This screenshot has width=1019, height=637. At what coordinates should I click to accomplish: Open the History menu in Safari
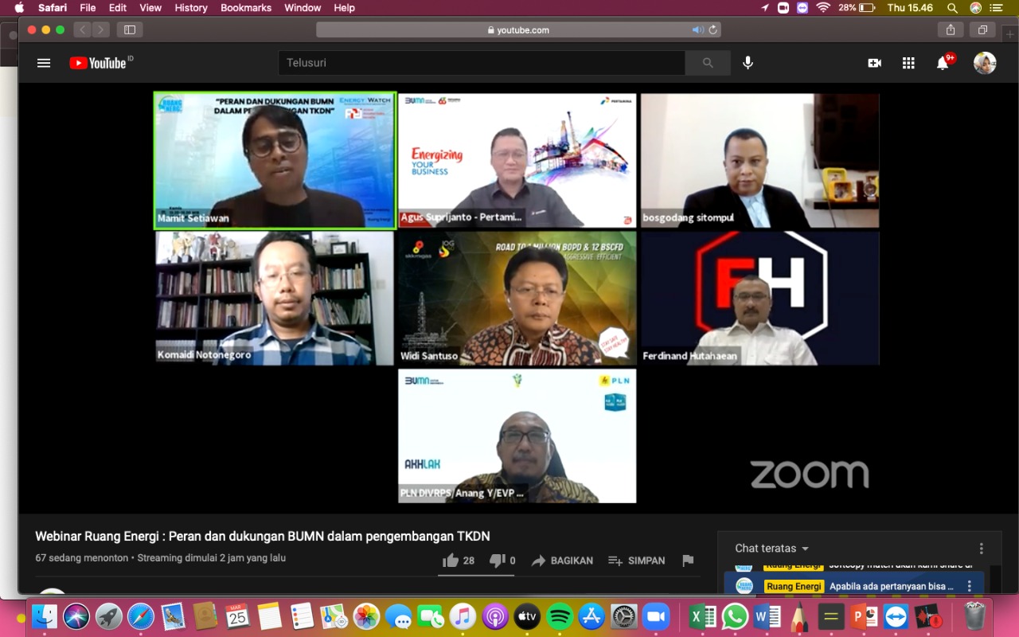tap(191, 8)
